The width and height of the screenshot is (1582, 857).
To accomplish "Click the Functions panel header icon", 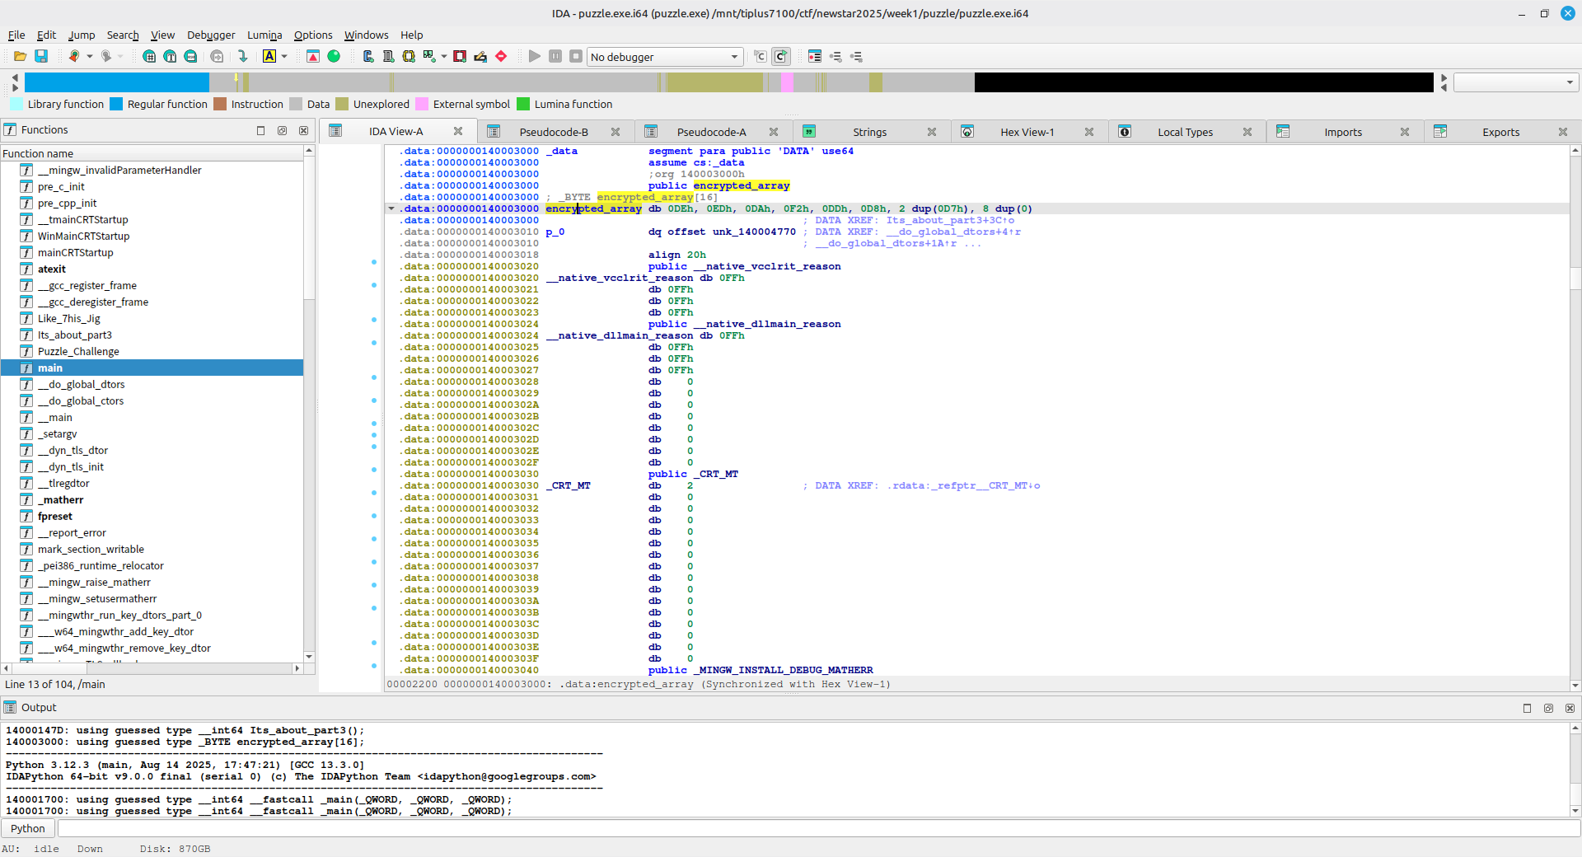I will click(10, 129).
